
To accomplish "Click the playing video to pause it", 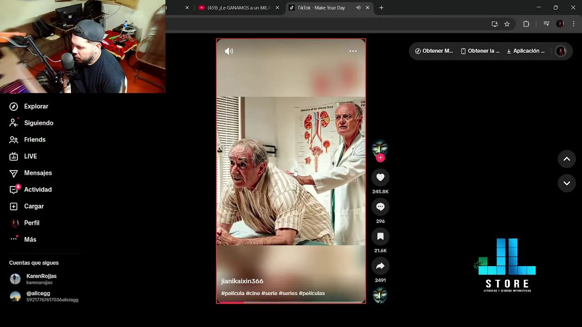I will tap(291, 171).
